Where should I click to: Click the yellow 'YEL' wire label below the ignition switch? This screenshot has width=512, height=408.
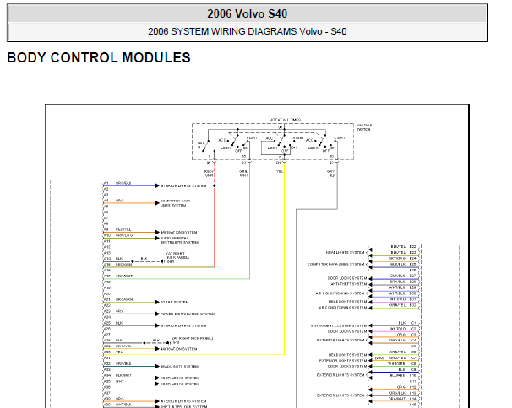280,171
